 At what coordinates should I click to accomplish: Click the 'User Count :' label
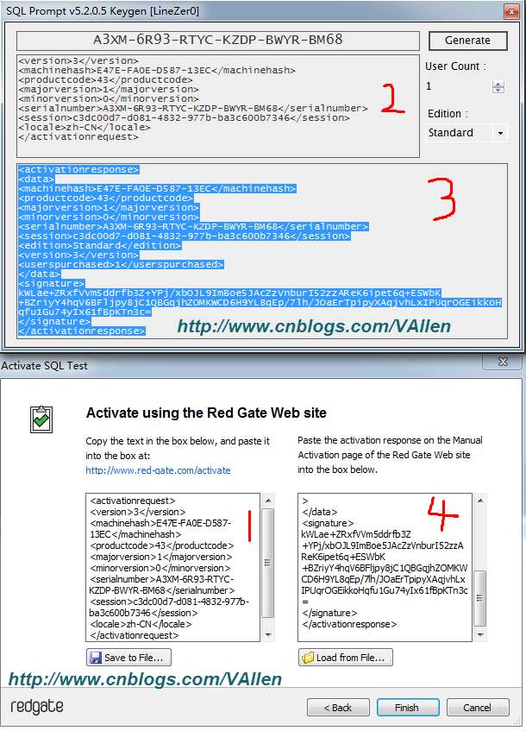click(x=455, y=66)
